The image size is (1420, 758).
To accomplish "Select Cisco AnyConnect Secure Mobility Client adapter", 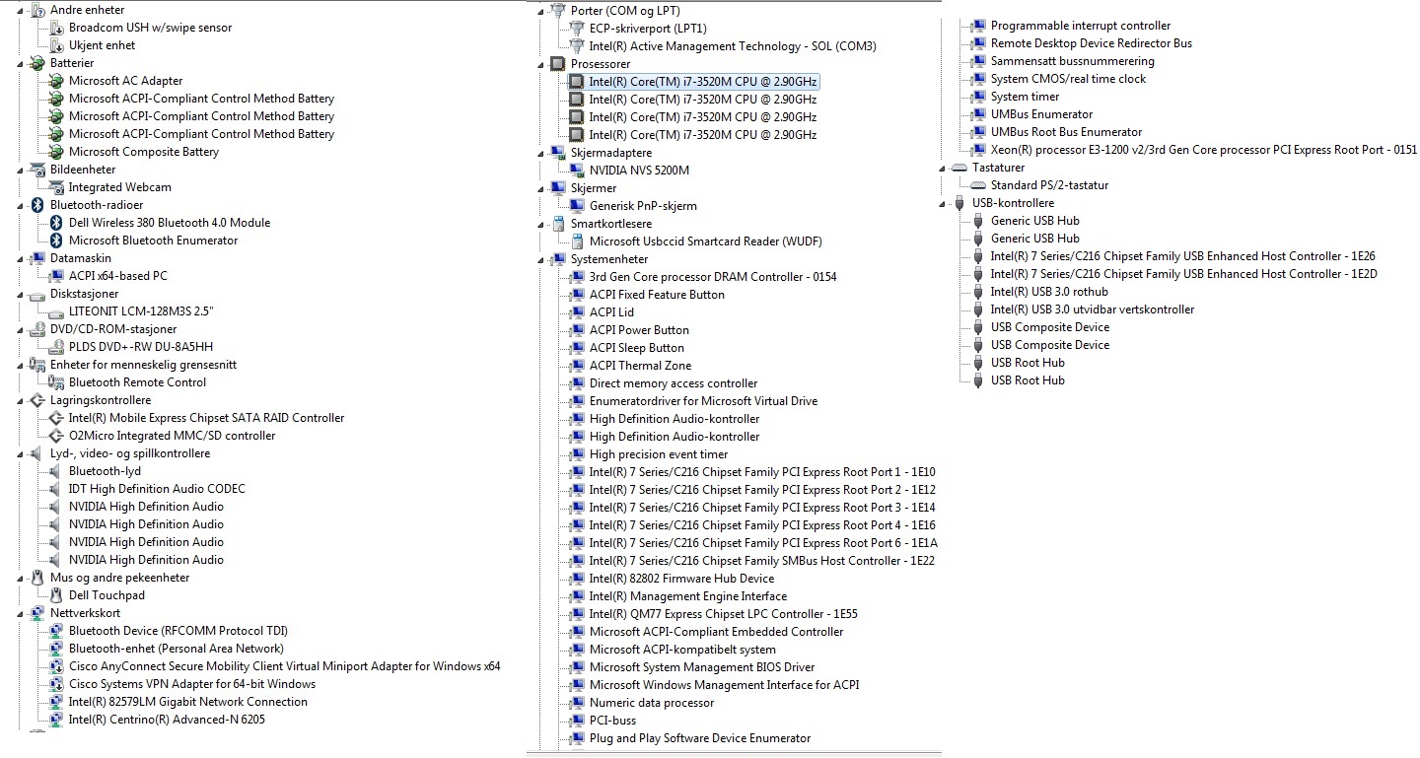I will click(284, 666).
